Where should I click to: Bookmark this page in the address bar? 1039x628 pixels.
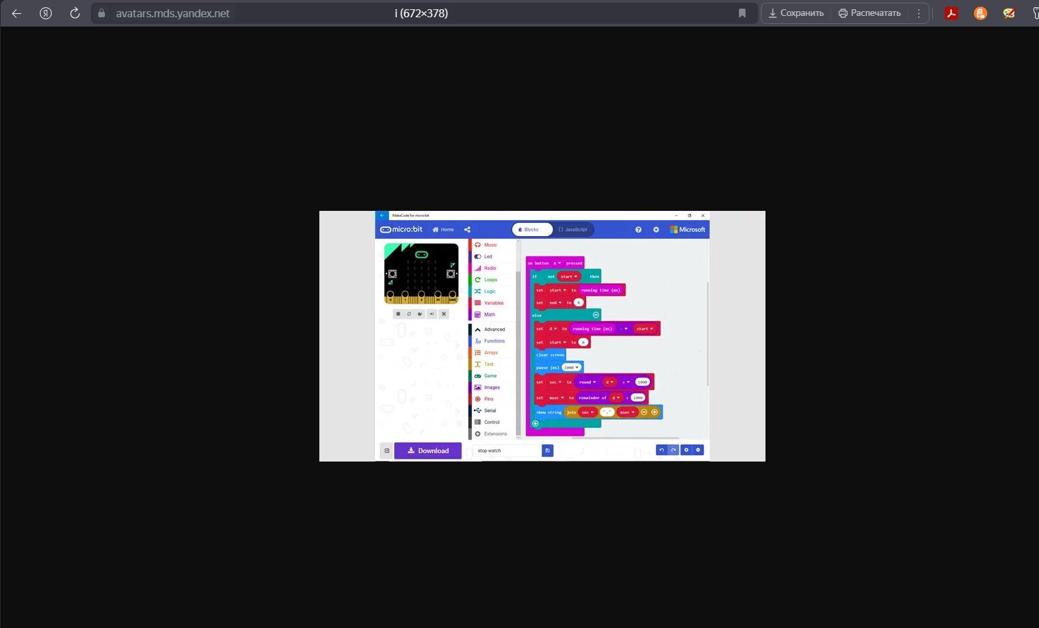(x=742, y=13)
